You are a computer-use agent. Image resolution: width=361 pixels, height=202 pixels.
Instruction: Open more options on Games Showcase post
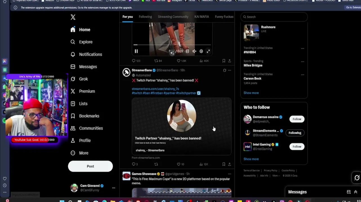coord(230,174)
